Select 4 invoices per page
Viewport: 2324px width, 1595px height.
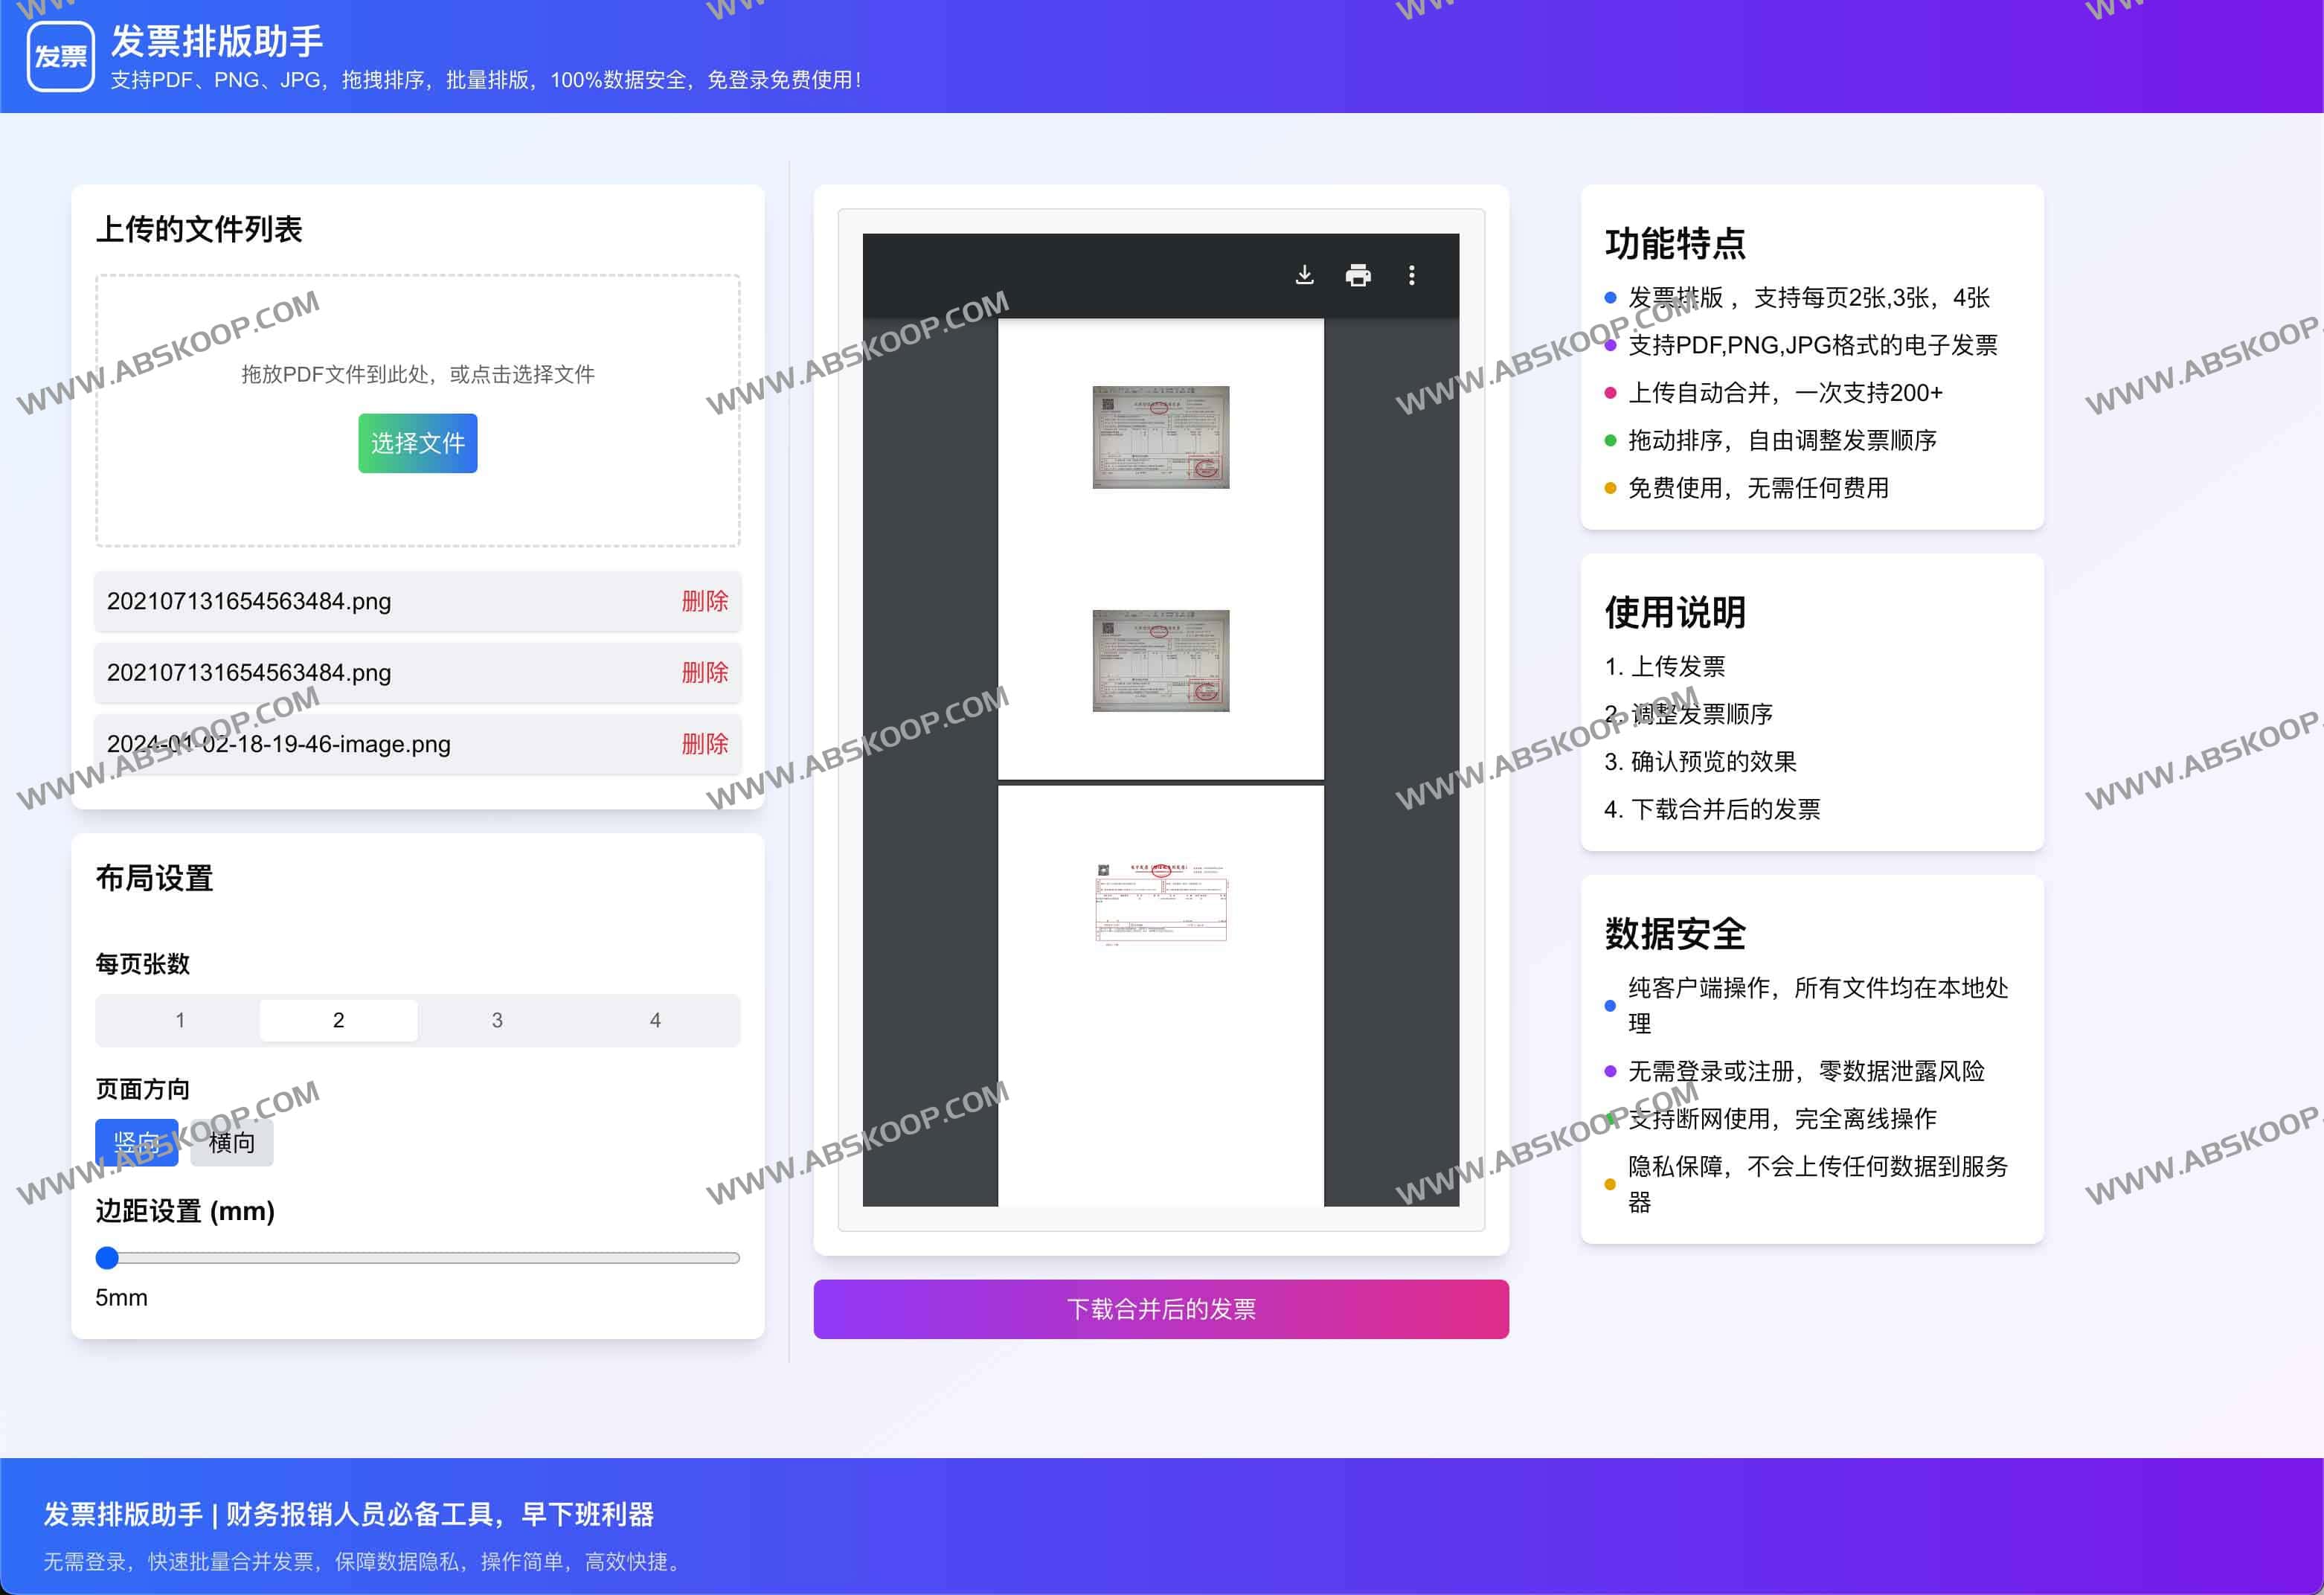[656, 1020]
